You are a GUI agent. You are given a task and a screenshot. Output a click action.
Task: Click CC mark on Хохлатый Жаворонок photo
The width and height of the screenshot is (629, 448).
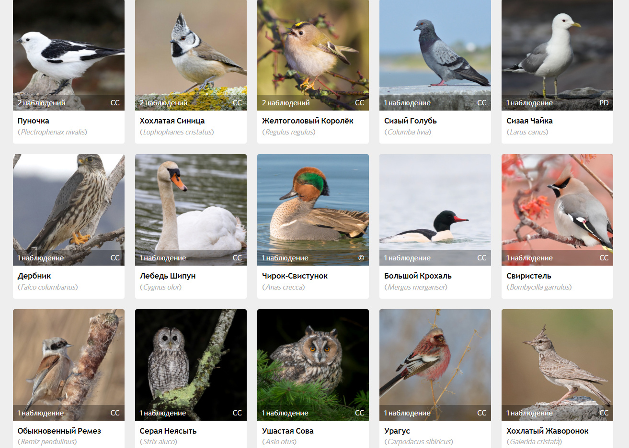604,413
